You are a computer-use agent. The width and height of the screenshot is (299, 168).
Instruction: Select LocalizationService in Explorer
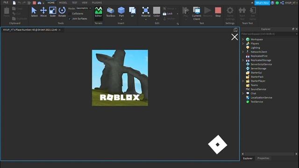261,98
